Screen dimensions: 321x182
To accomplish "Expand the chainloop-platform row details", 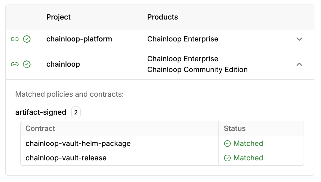I will point(299,39).
